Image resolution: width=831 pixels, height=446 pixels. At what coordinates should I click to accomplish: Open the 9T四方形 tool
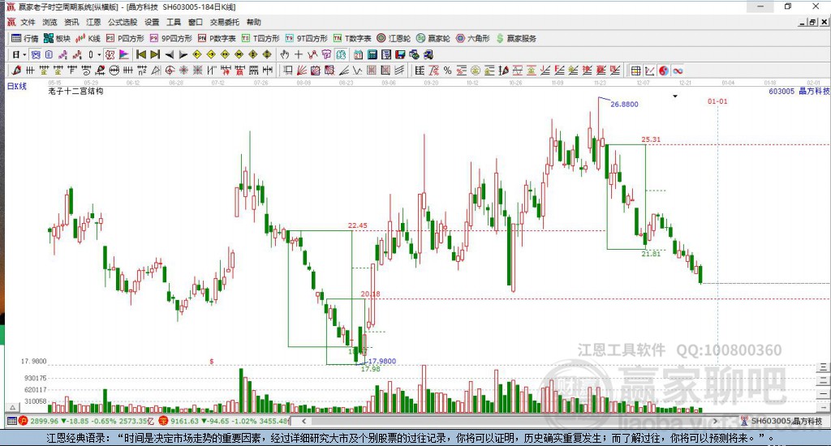coord(306,38)
